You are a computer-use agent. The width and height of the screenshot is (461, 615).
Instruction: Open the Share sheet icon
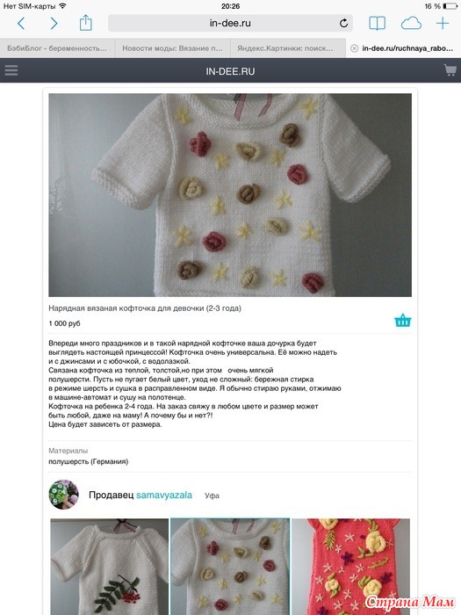pyautogui.click(x=85, y=23)
